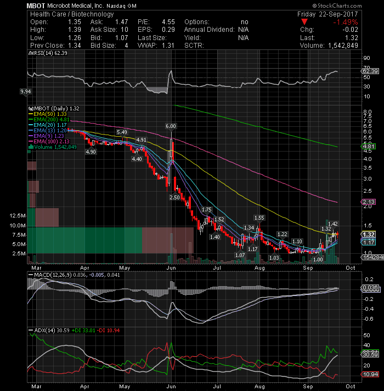The image size is (384, 391).
Task: Click the Health Care / Biotechnology sector text
Action: pos(72,14)
